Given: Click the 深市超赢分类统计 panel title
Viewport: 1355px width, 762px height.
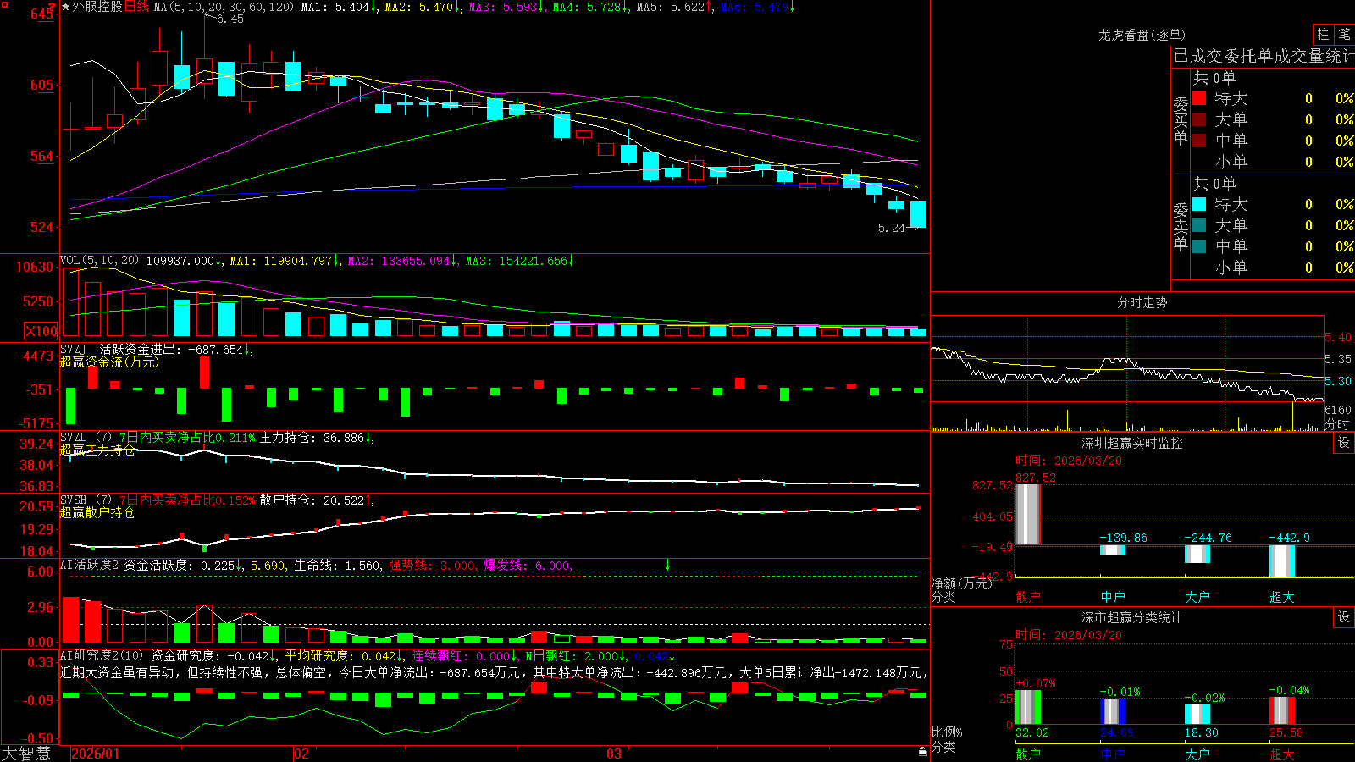Looking at the screenshot, I should point(1132,617).
